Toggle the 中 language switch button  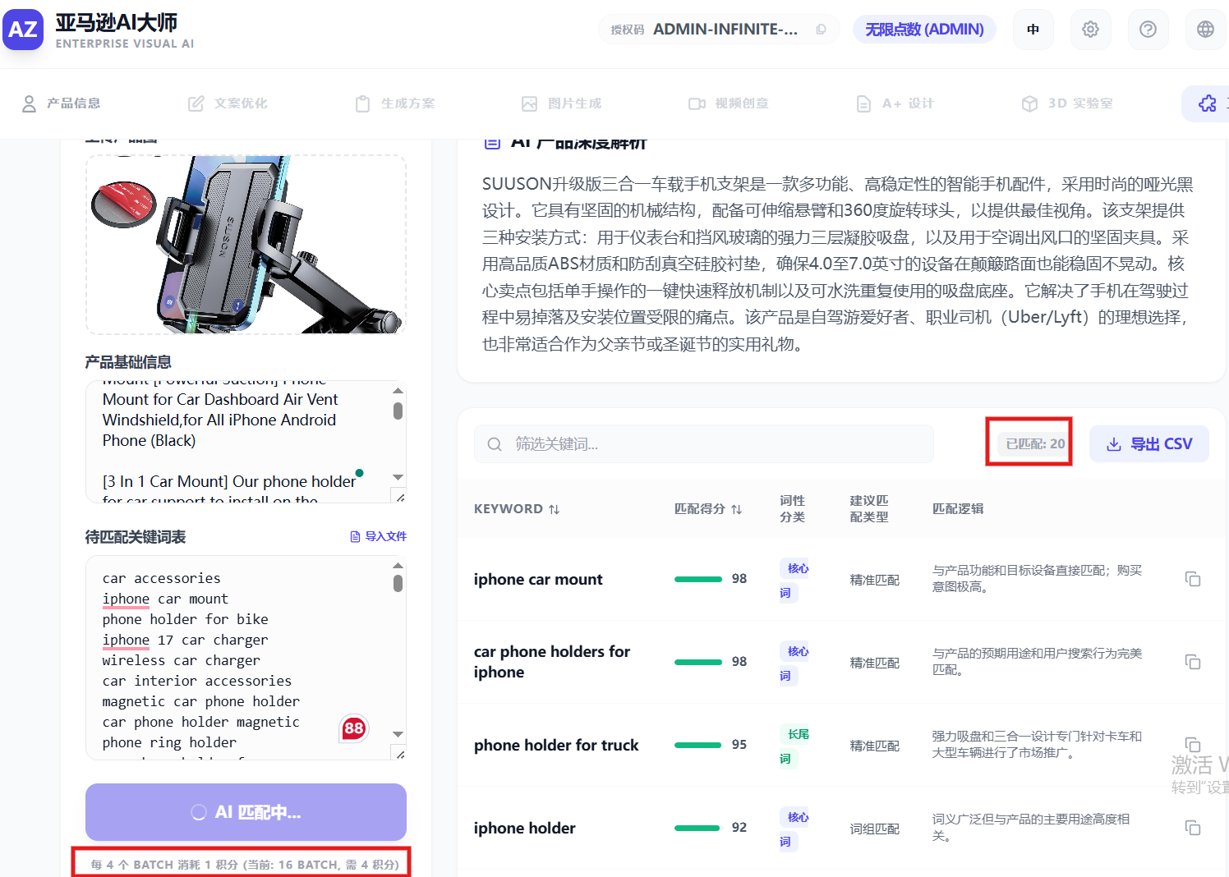1033,30
